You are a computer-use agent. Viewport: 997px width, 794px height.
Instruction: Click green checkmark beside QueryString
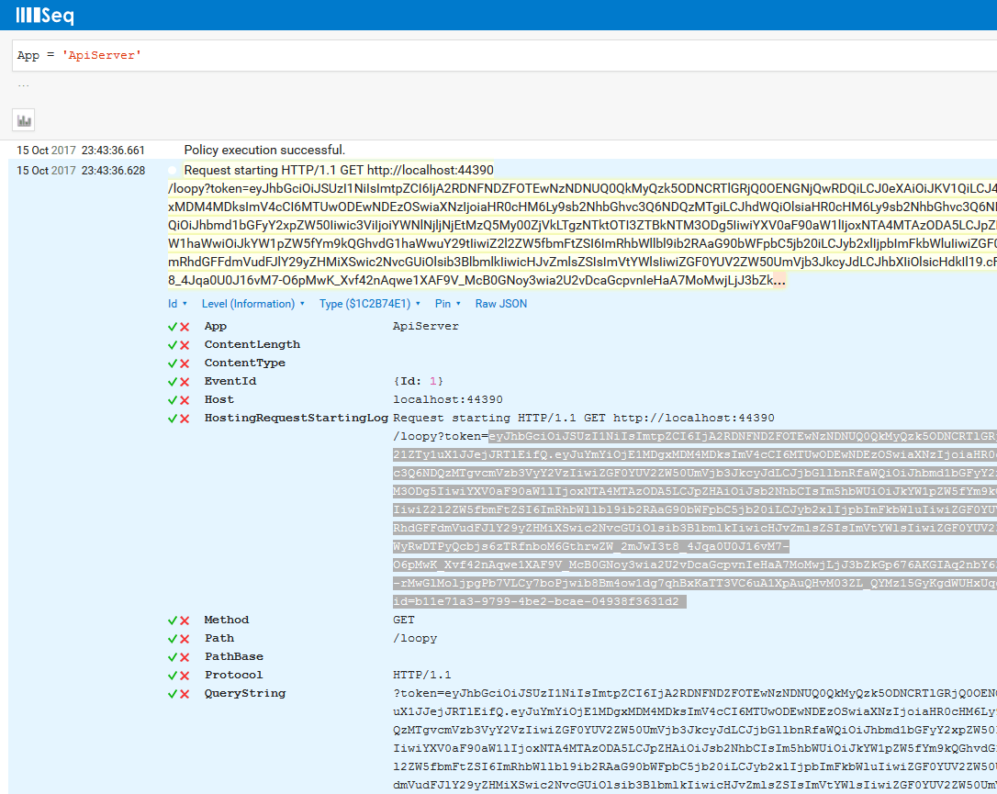pyautogui.click(x=172, y=694)
